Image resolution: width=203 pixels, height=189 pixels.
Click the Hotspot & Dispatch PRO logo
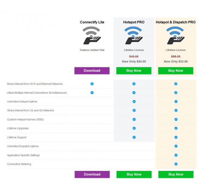click(x=176, y=36)
